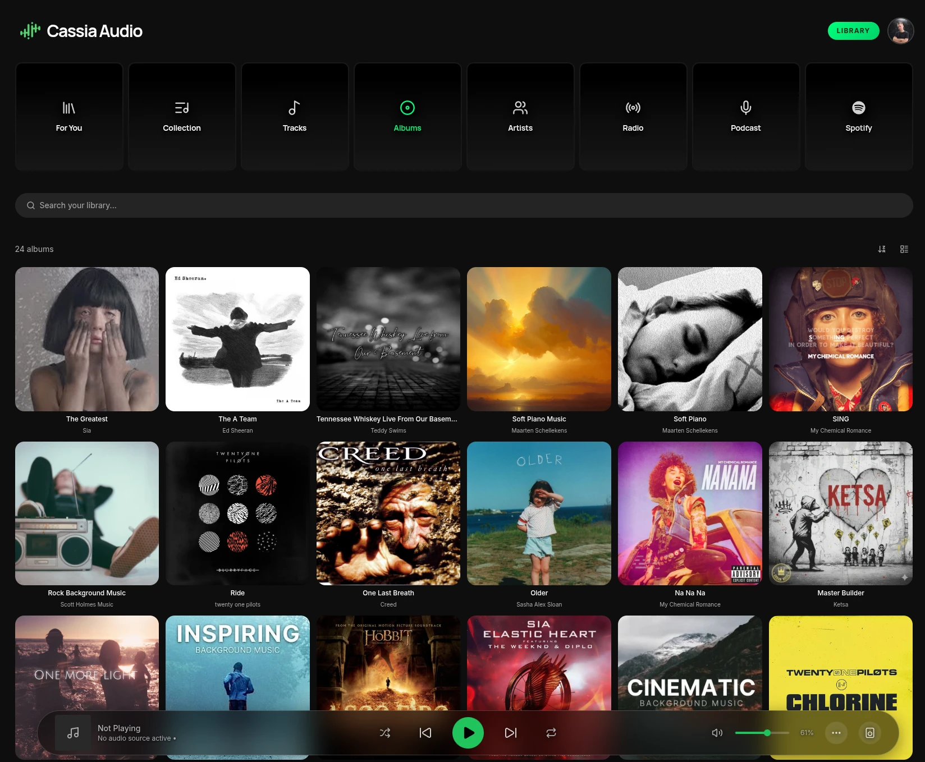This screenshot has width=925, height=762.
Task: Skip to the previous track
Action: click(x=425, y=733)
